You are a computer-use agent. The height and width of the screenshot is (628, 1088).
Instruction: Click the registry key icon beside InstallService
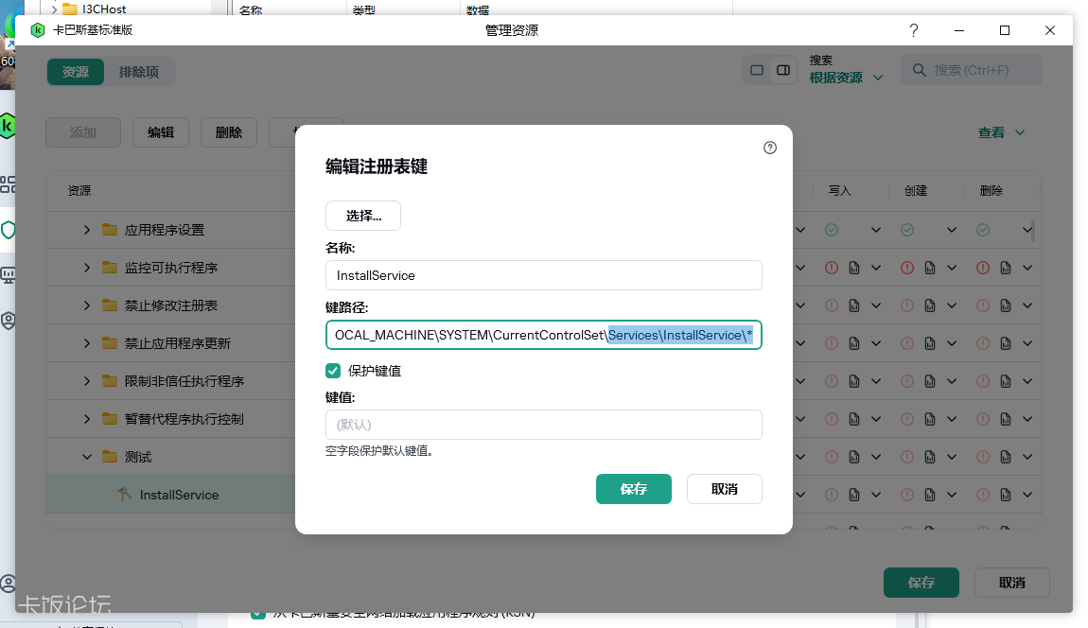pyautogui.click(x=124, y=494)
